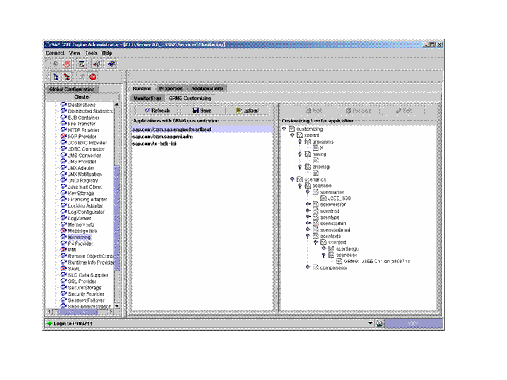
Task: Click the scroll-down arrow of services list
Action: pyautogui.click(x=117, y=306)
